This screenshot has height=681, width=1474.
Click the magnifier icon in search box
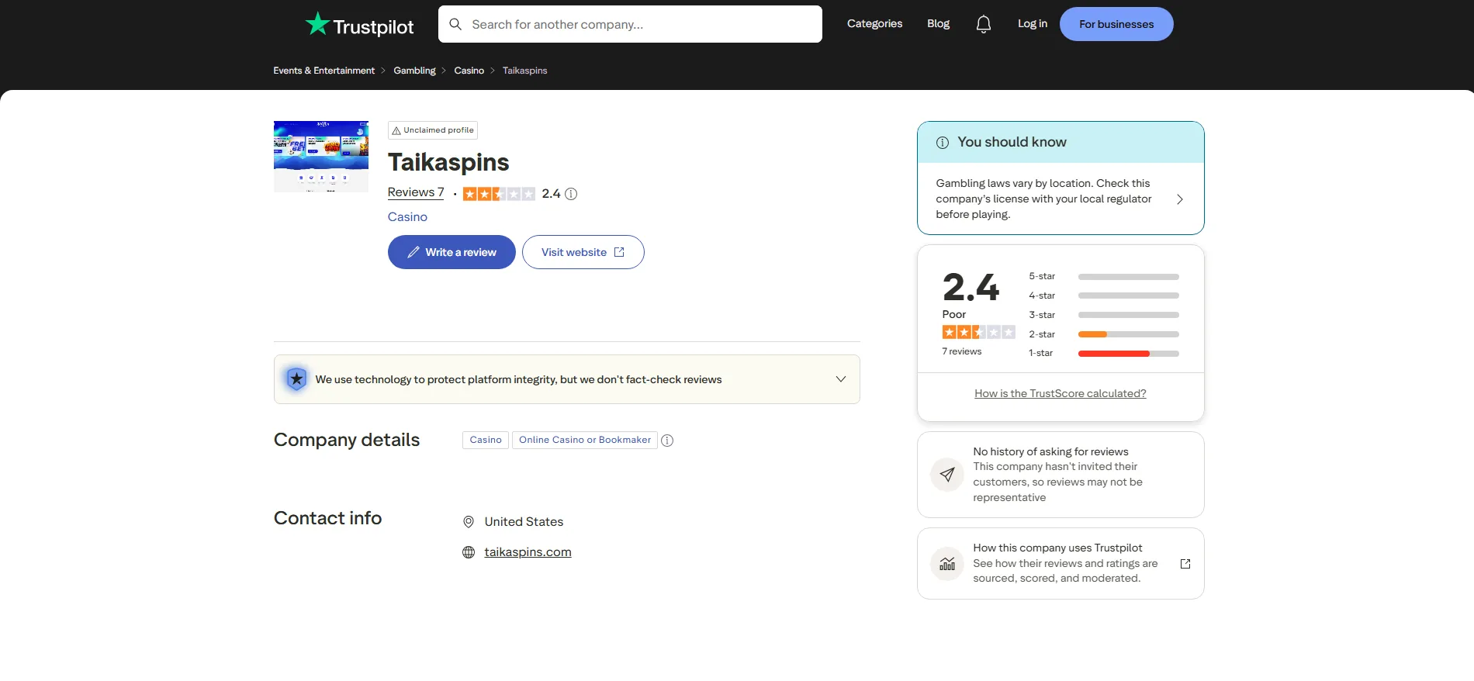455,24
